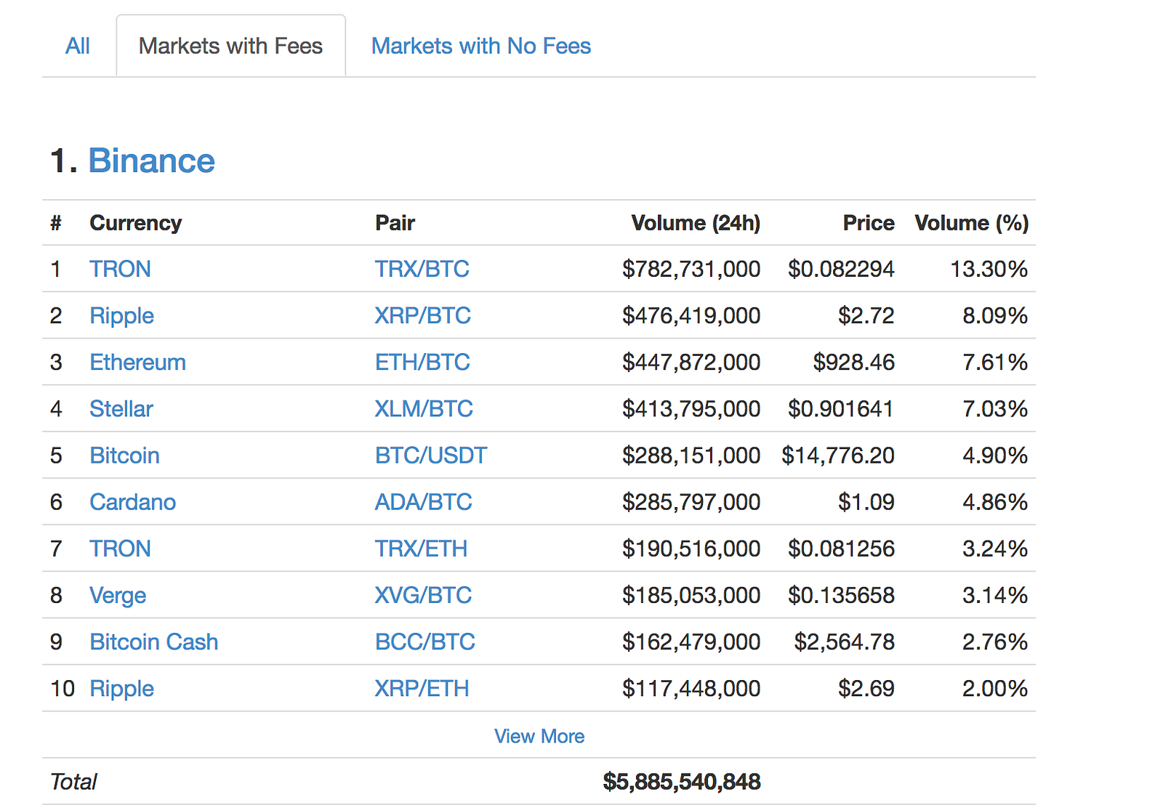The image size is (1163, 805).
Task: Select the $0.082294 price cell
Action: click(841, 269)
